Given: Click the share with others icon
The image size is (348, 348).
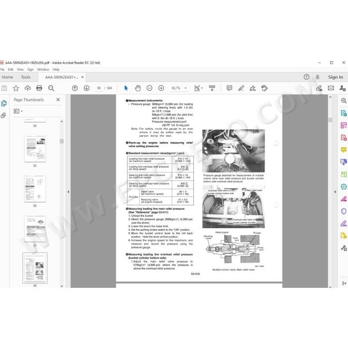Looking at the screenshot, I should (343, 88).
